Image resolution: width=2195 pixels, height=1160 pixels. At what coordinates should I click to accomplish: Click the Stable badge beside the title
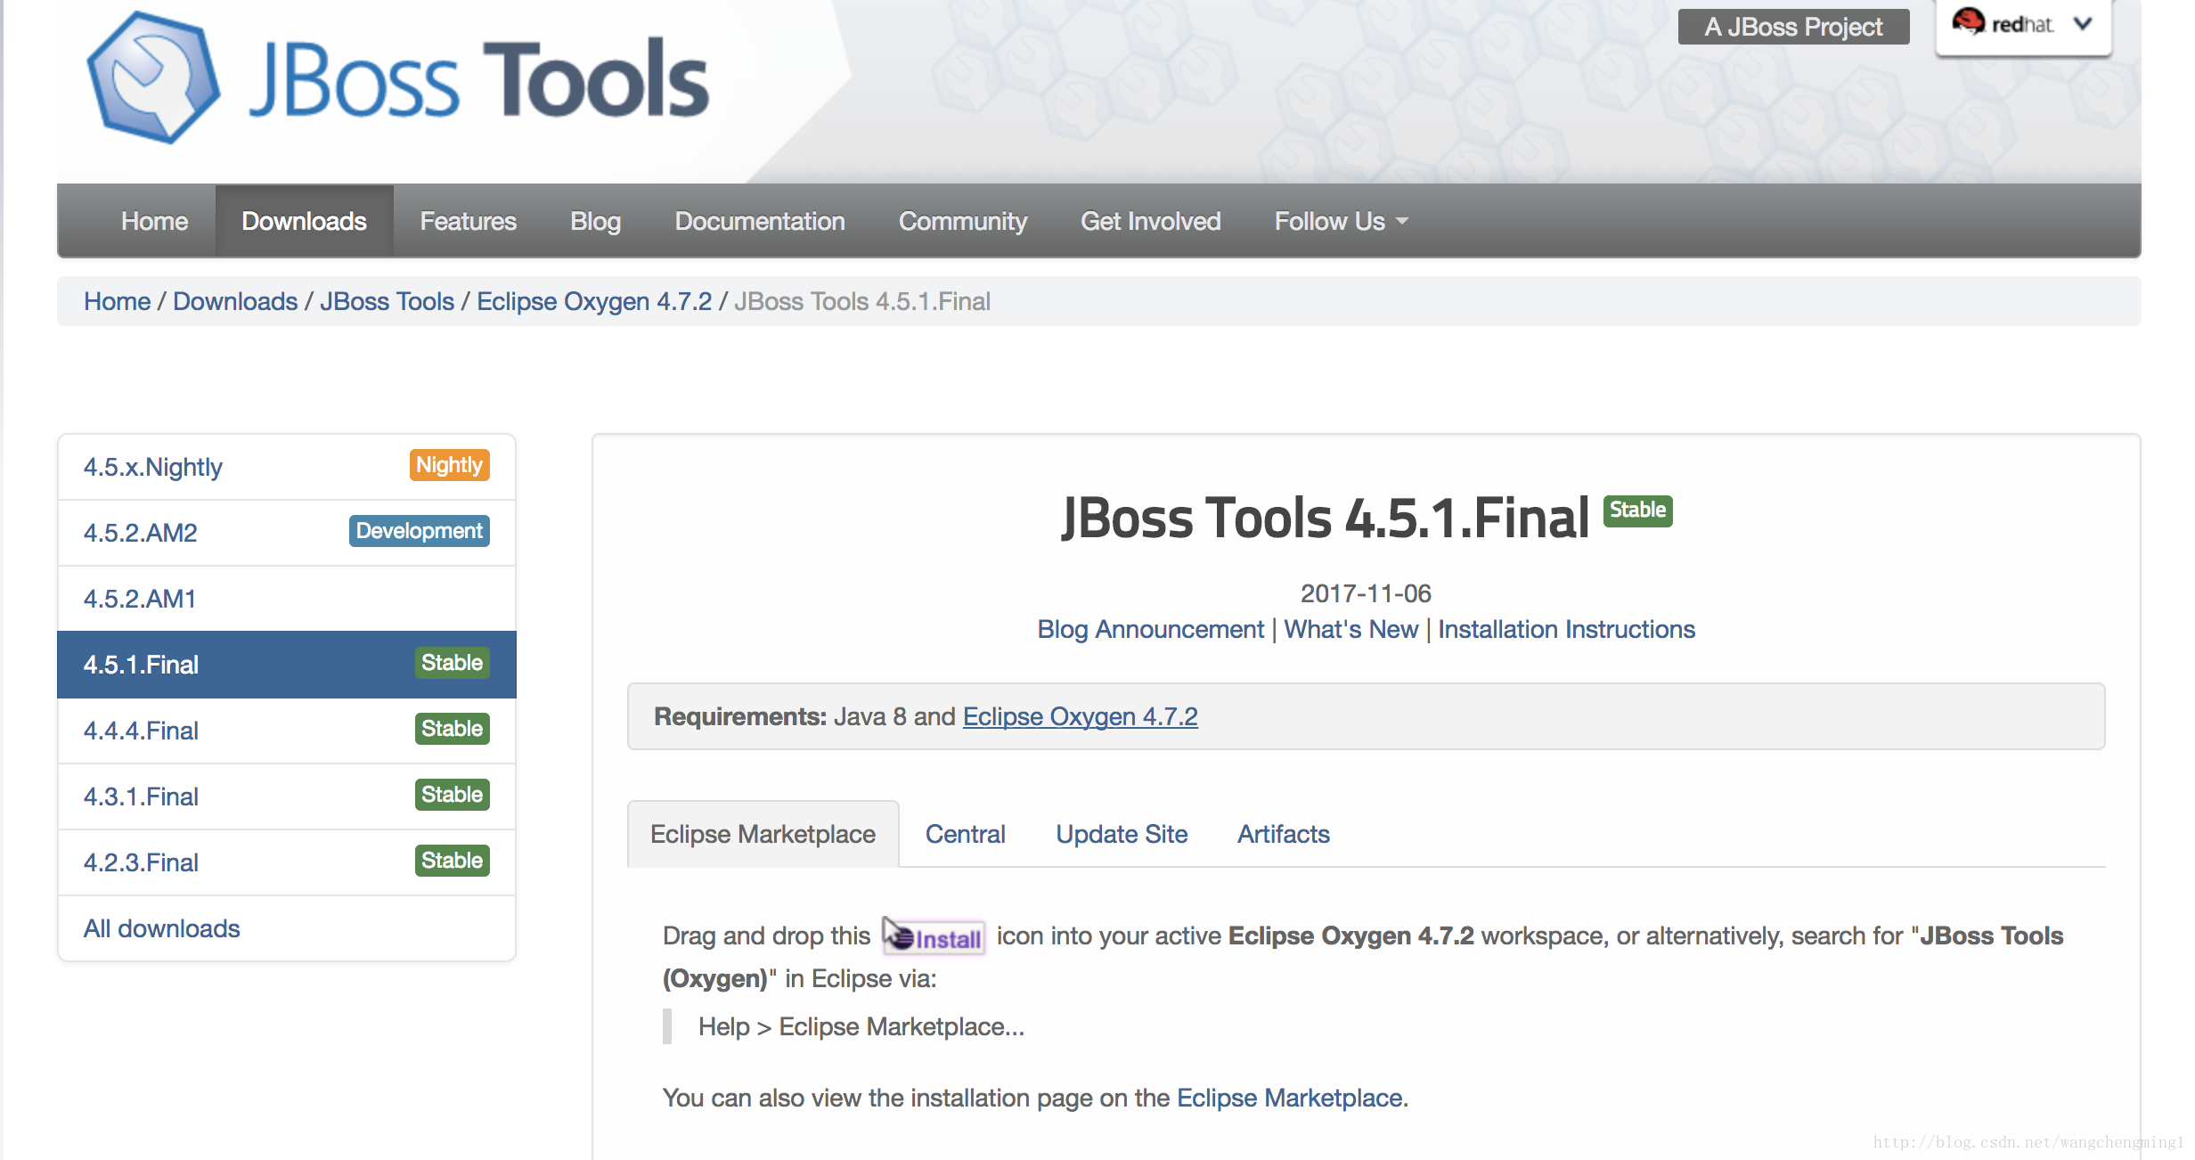1637,511
